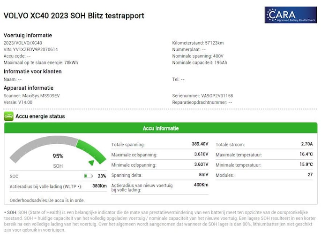Click the Totale spanning value 389.40V
The height and width of the screenshot is (241, 321).
(x=200, y=144)
